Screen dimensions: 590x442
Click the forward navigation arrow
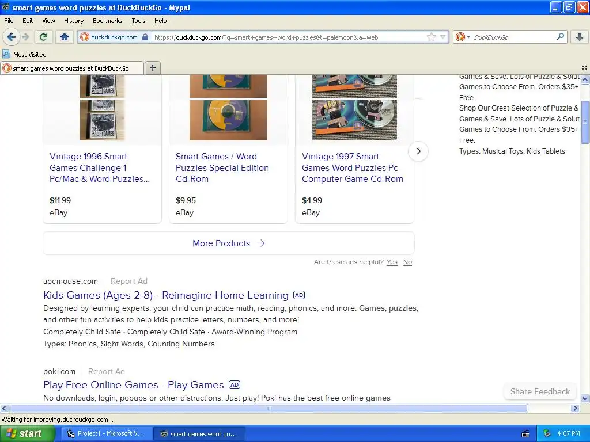(25, 37)
